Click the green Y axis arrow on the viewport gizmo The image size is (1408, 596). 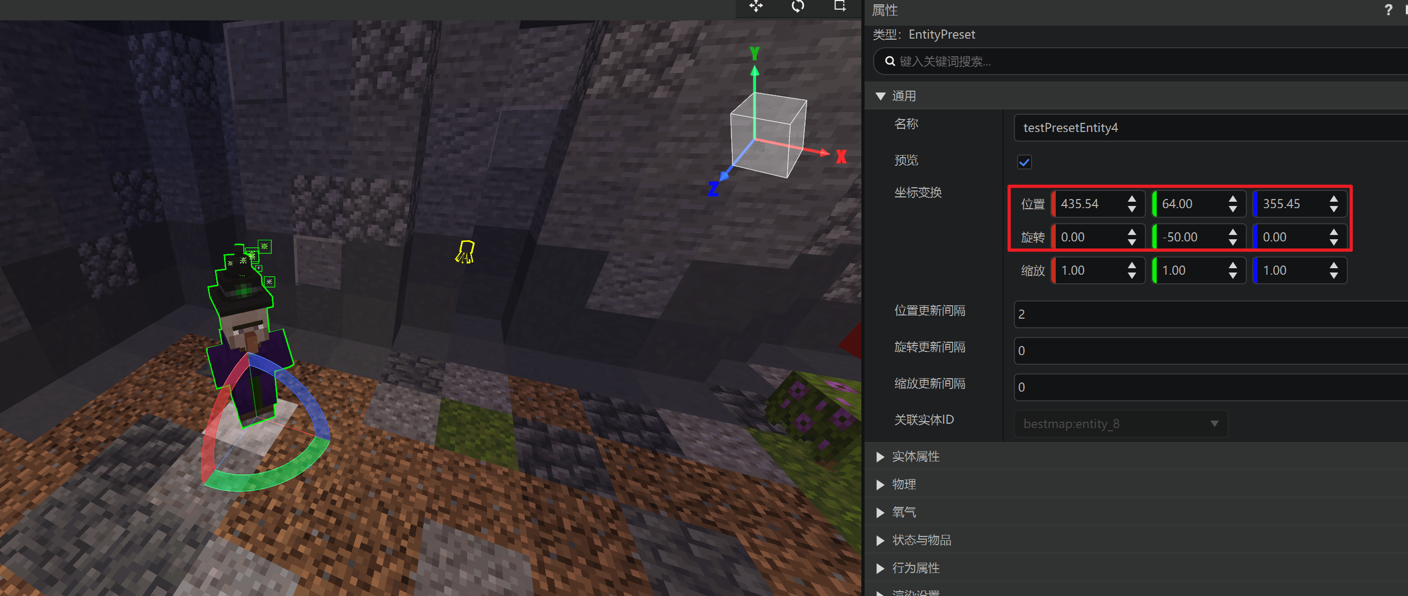coord(755,71)
